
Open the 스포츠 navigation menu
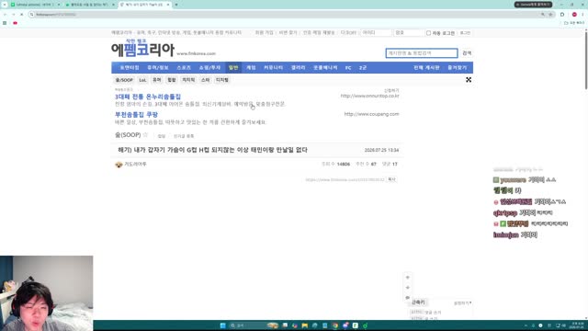[184, 67]
